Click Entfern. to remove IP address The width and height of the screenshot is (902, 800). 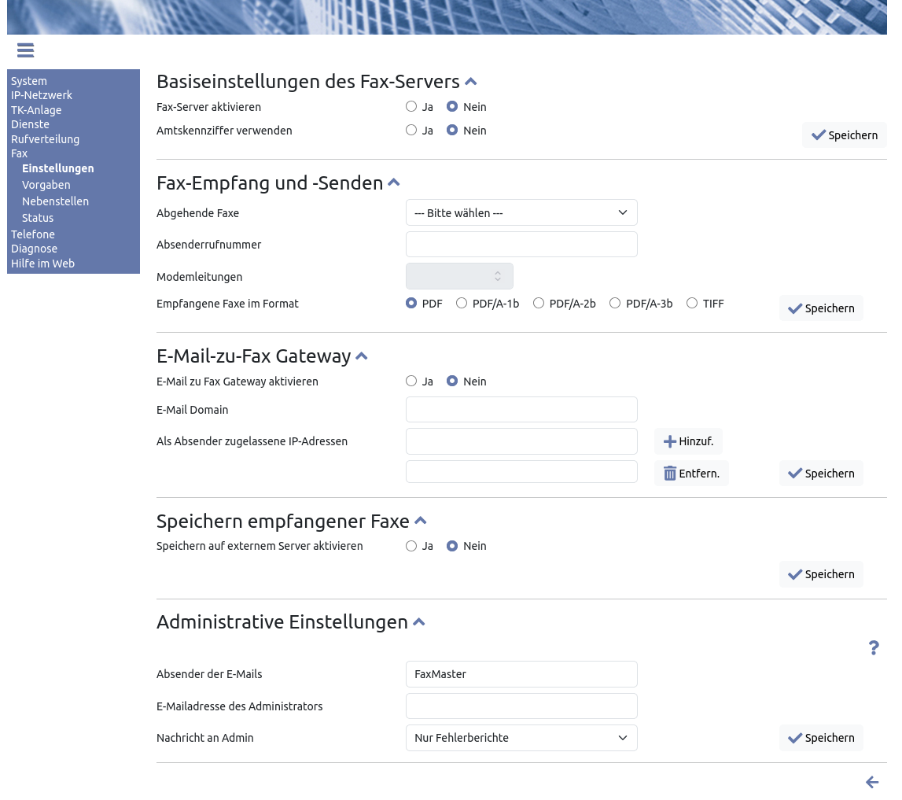pos(691,474)
